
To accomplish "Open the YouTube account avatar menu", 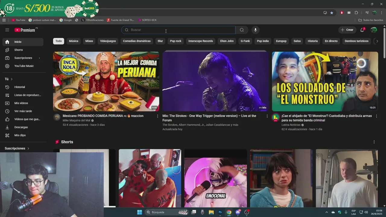I will point(374,30).
